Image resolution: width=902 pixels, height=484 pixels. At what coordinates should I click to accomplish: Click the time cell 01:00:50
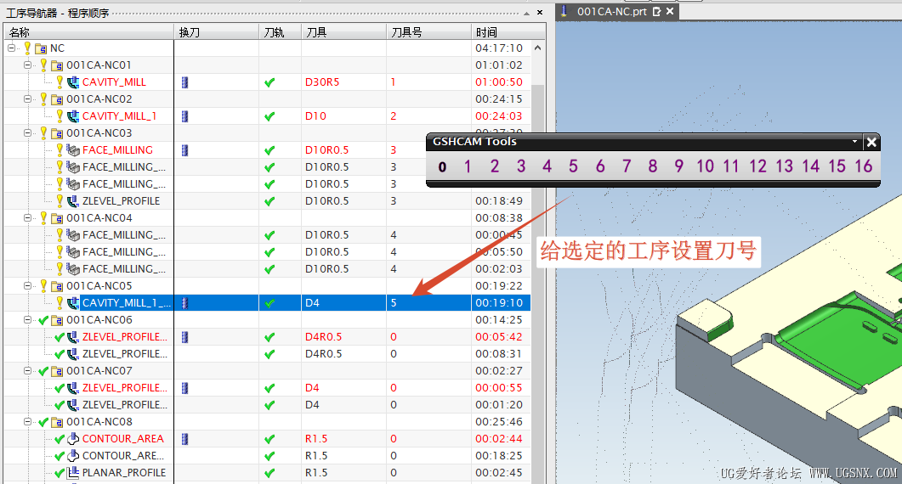pos(499,82)
